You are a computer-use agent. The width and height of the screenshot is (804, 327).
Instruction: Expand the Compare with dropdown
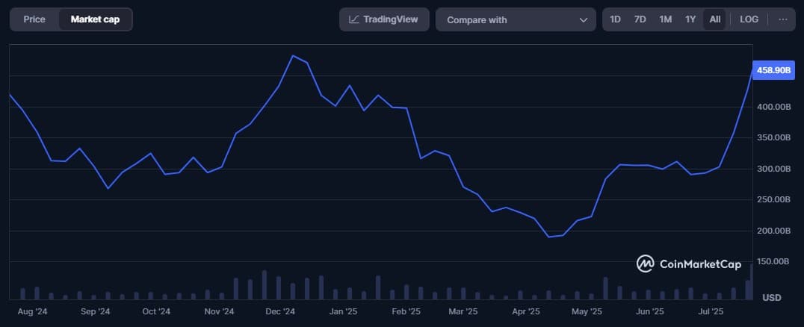tap(516, 19)
